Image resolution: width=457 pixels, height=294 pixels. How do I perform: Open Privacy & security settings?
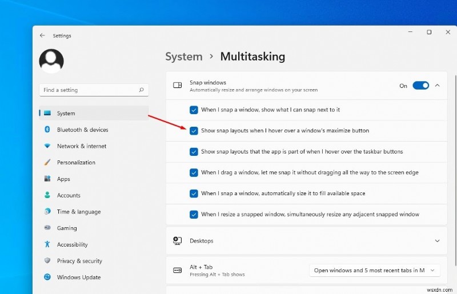pos(94,261)
